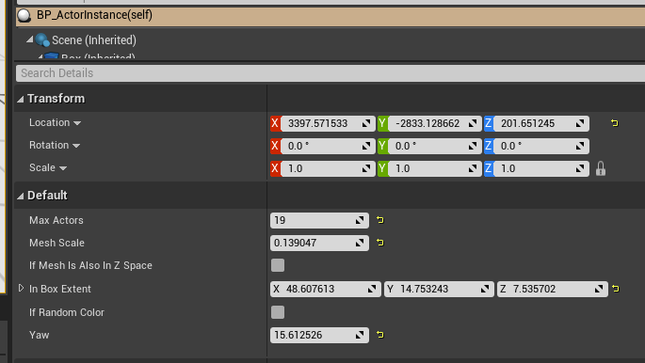645x363 pixels.
Task: Click the Location X spinner arrow
Action: [x=365, y=123]
